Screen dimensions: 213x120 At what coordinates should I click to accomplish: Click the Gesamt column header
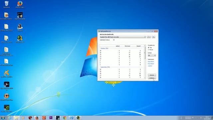coord(138,46)
